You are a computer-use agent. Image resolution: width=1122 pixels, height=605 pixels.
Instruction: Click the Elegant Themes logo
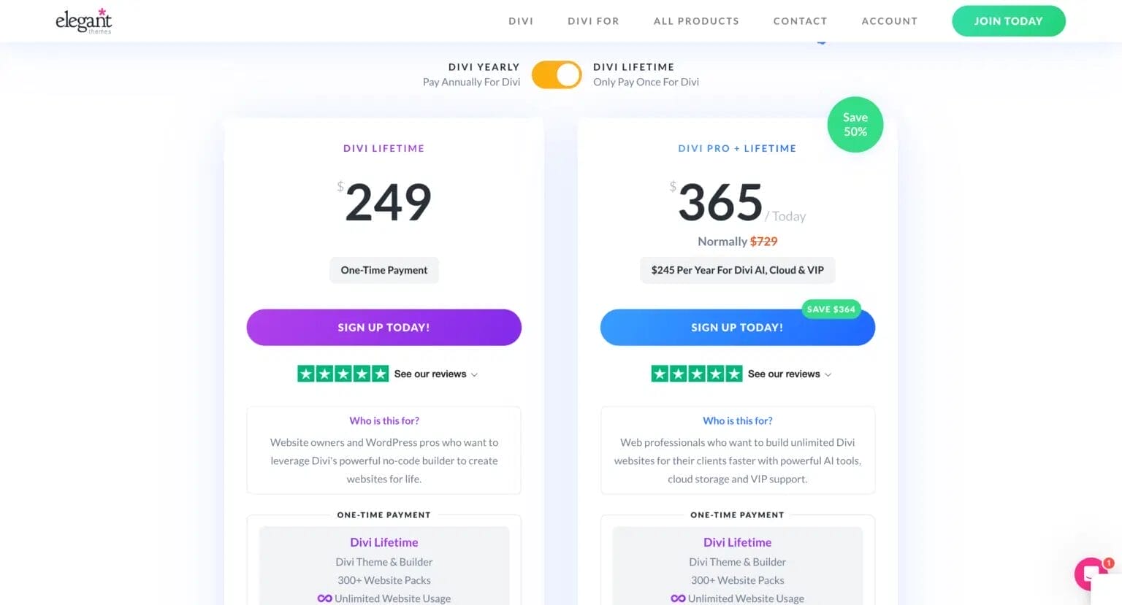tap(84, 20)
